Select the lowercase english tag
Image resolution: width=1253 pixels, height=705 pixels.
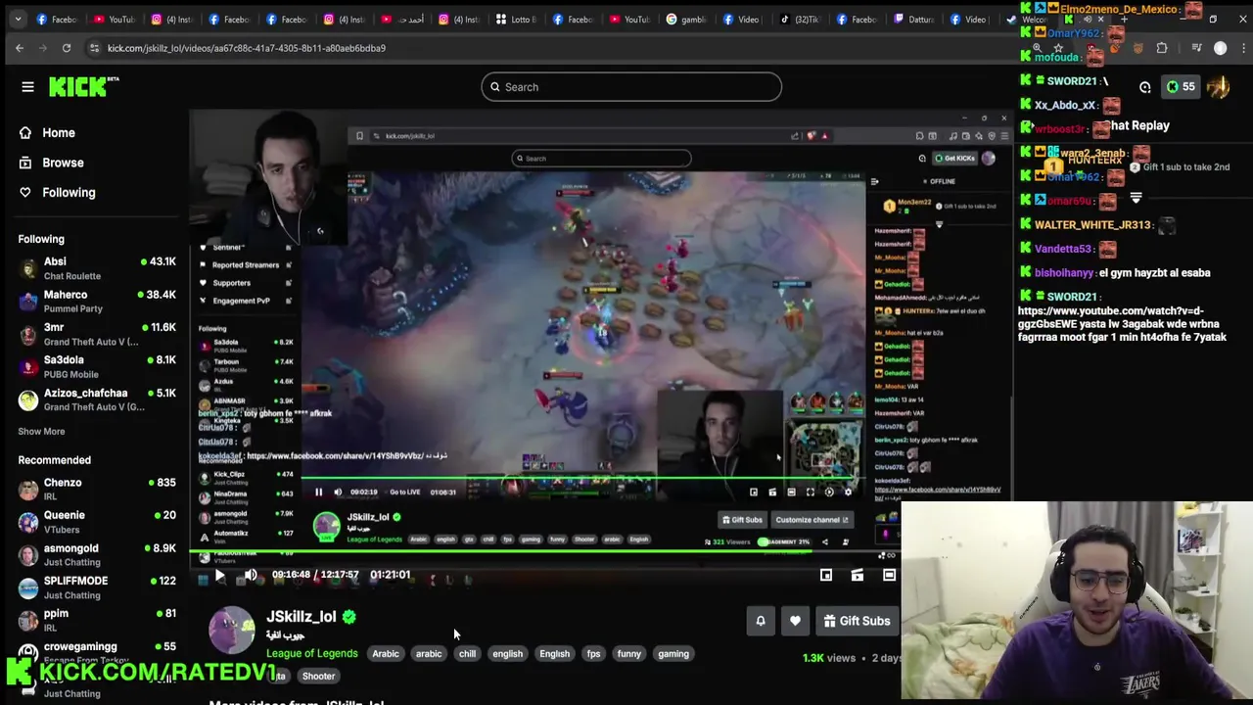pyautogui.click(x=507, y=654)
